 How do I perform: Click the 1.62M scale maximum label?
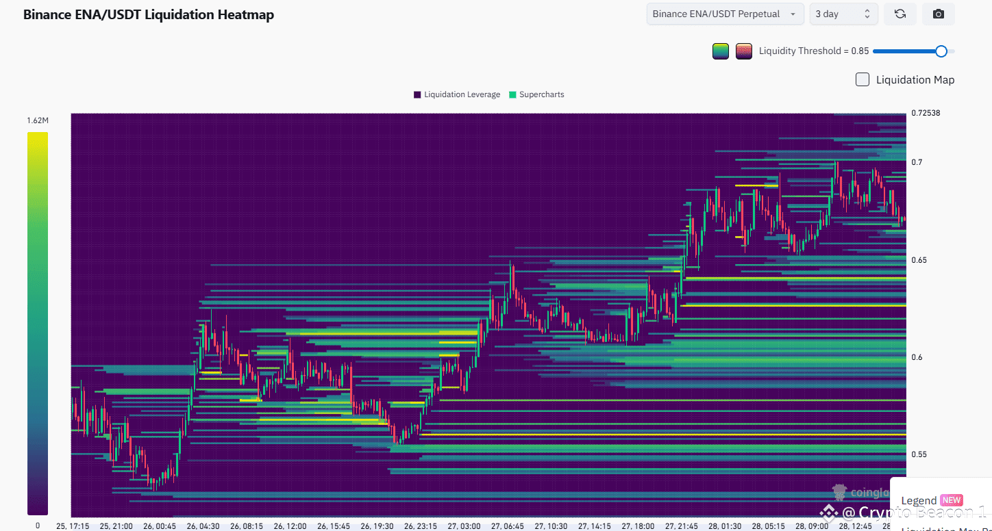point(38,120)
